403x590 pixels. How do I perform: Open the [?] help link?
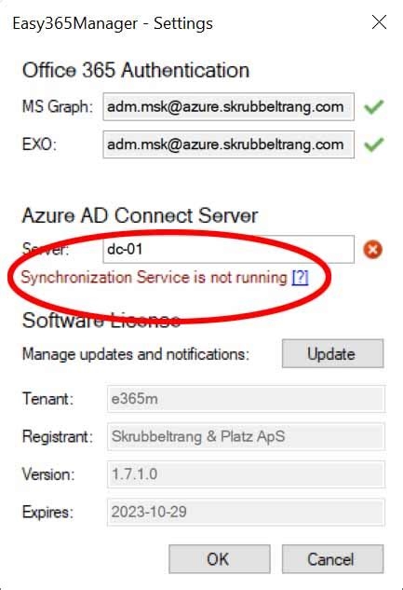(x=300, y=278)
